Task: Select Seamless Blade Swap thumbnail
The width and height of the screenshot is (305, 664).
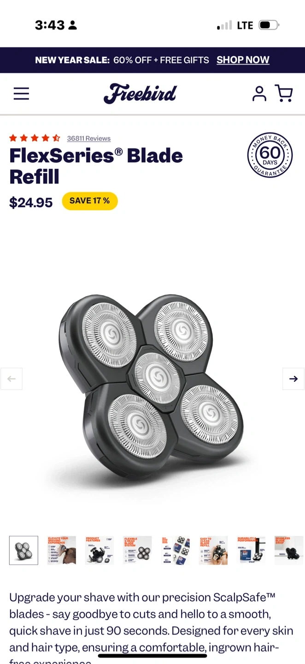Action: coord(289,551)
